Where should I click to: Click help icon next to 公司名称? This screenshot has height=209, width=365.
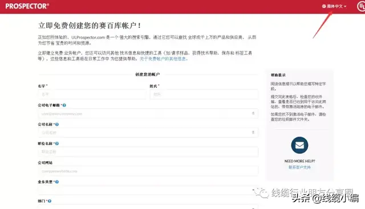pyautogui.click(x=57, y=124)
